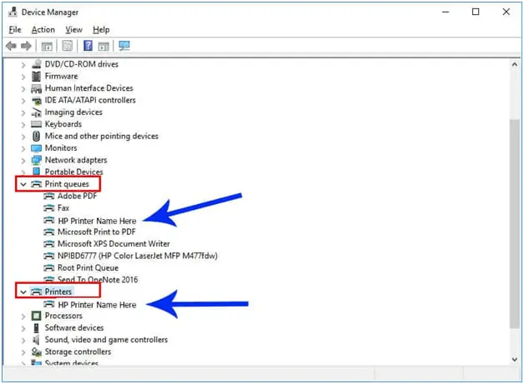Click the Scan for hardware changes monitor icon
Viewport: 524px width, 384px height.
(x=124, y=46)
